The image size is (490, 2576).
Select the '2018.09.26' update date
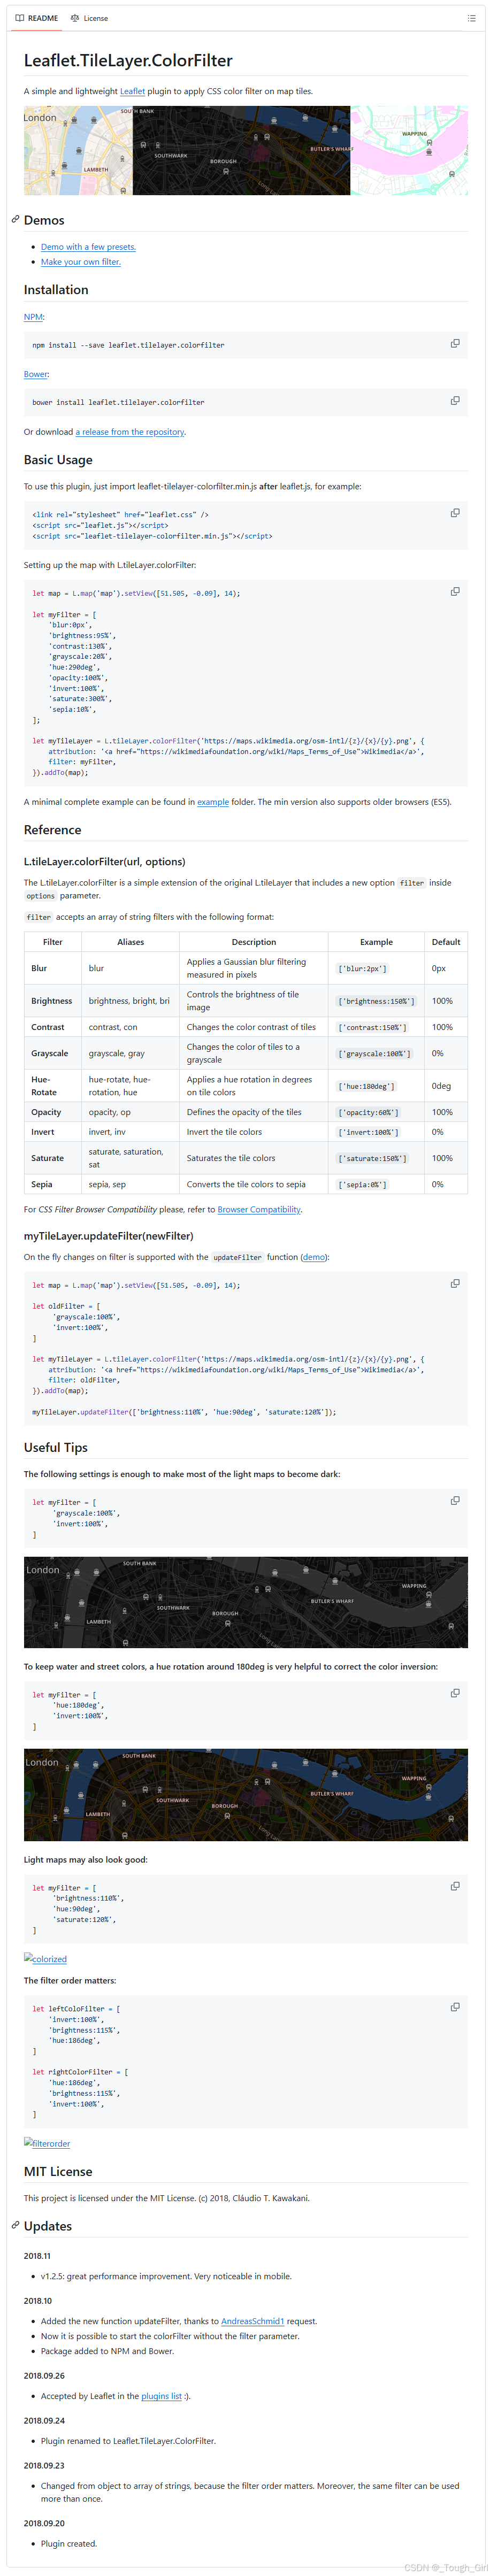click(x=44, y=2375)
